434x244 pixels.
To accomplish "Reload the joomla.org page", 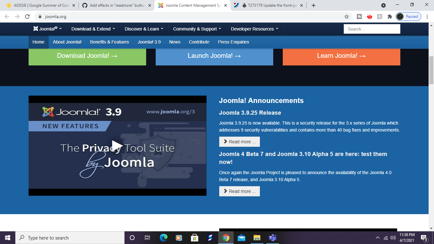I will [27, 17].
